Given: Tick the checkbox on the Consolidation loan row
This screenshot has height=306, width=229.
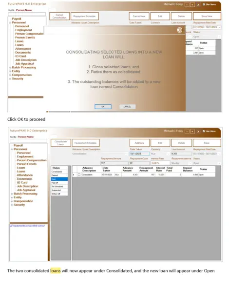Looking at the screenshot, I should (x=79, y=174).
